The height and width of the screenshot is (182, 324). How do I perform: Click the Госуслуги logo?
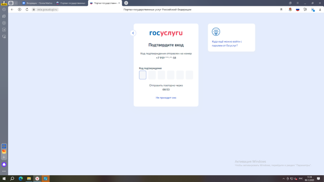pos(166,33)
